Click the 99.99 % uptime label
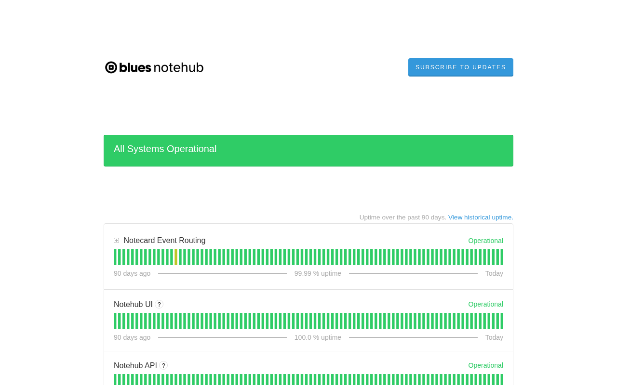The height and width of the screenshot is (385, 617). pos(318,273)
